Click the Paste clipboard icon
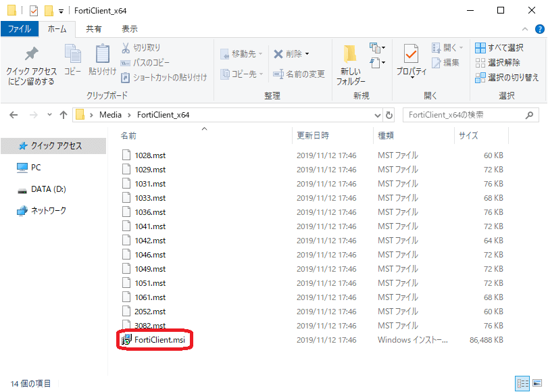Viewport: 548px width, 392px height. point(102,54)
